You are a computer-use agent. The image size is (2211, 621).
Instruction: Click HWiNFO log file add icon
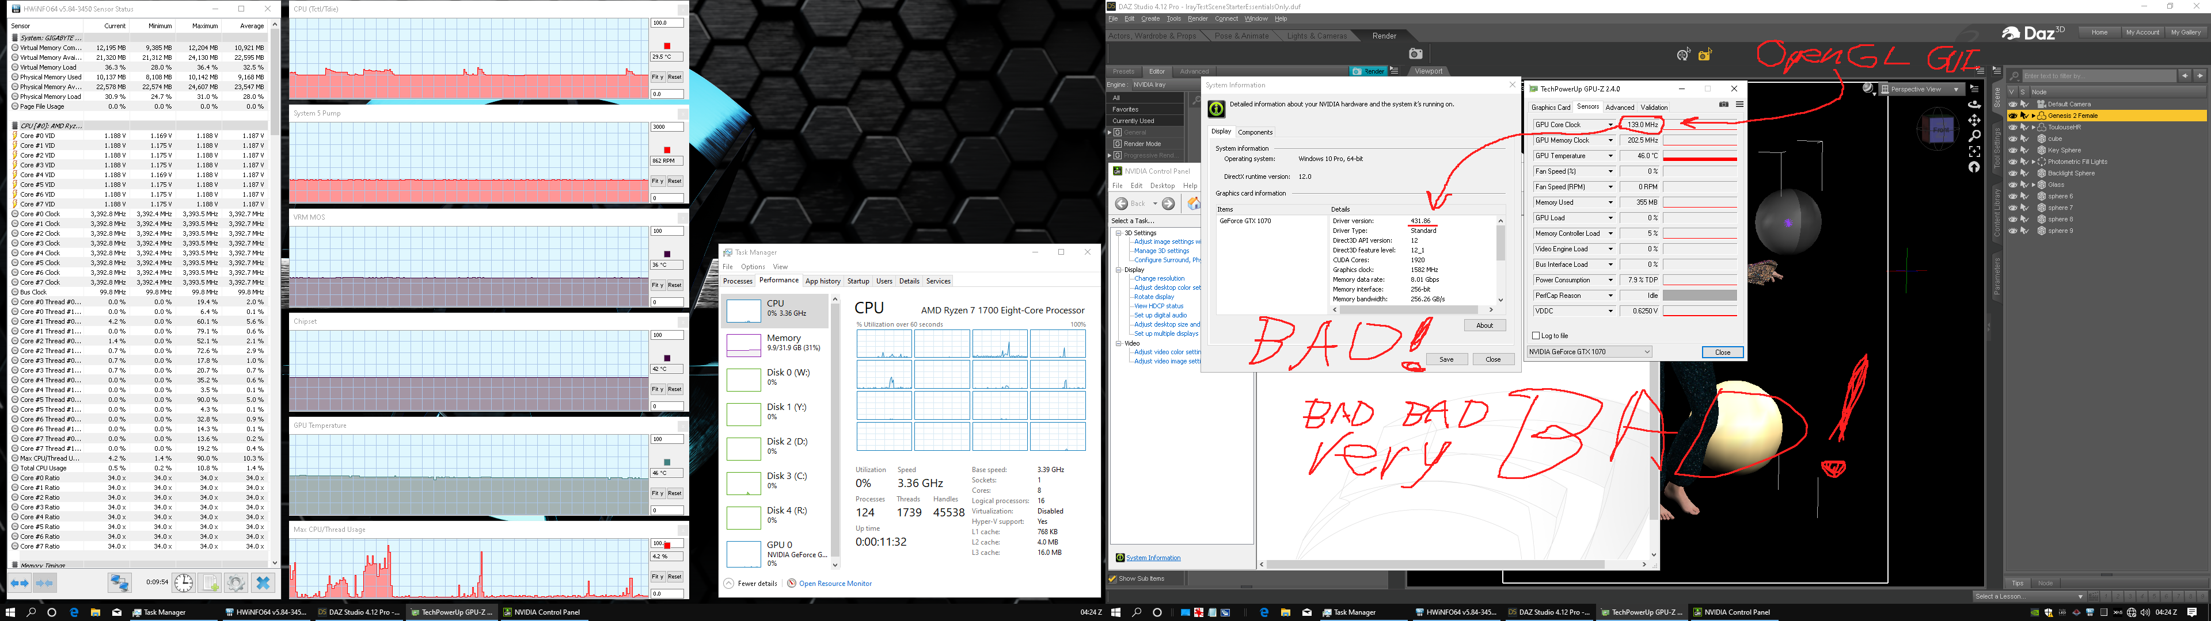point(210,582)
